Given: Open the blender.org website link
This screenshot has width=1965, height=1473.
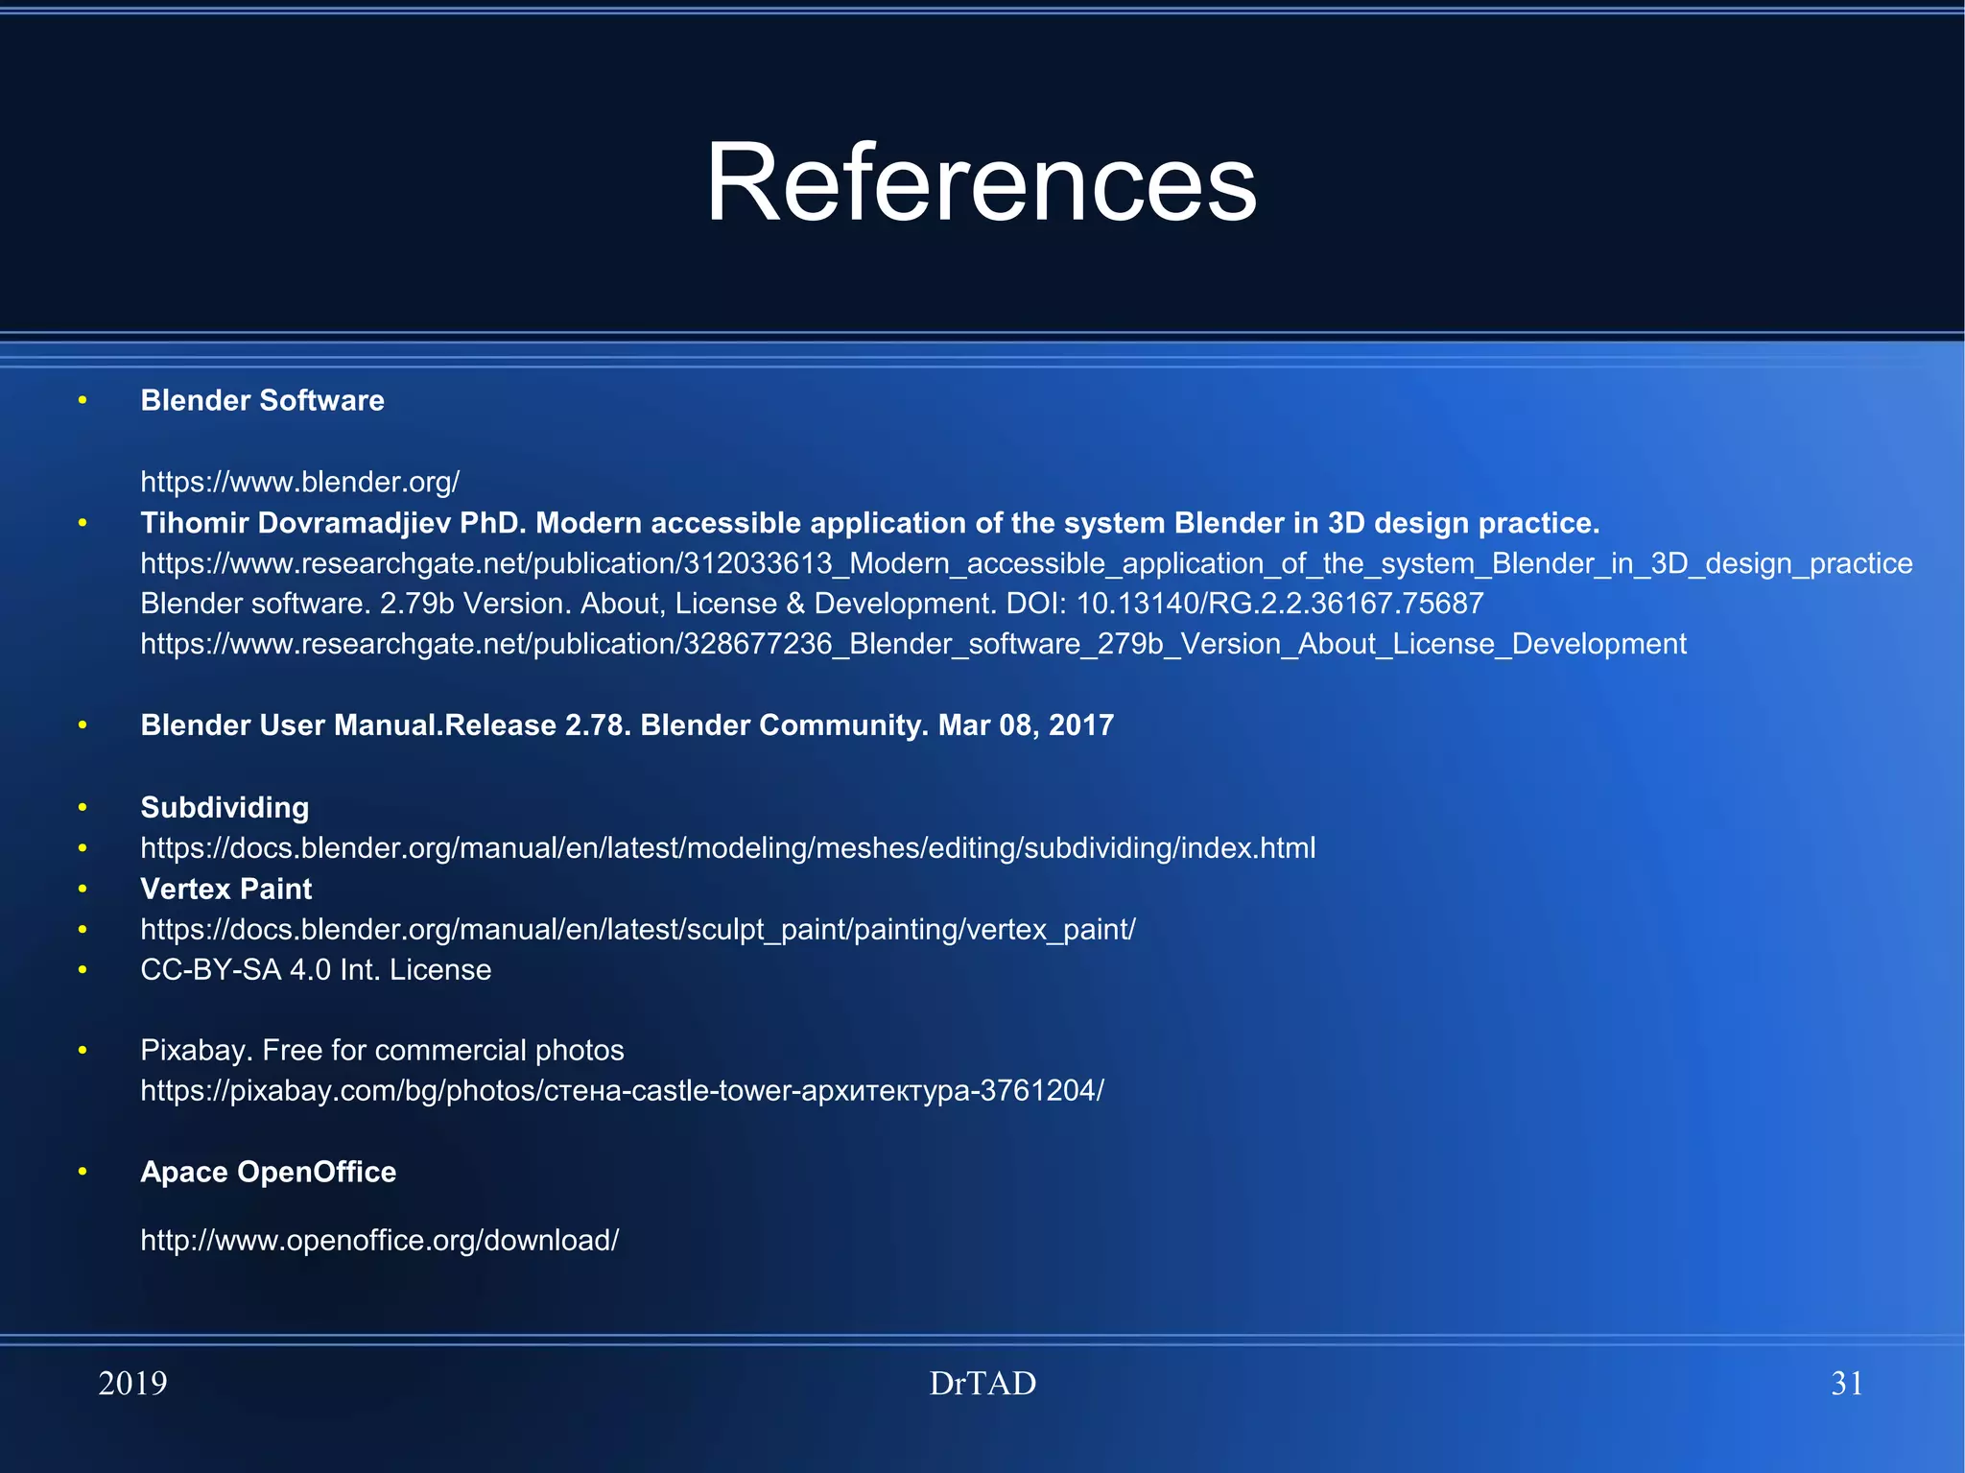Looking at the screenshot, I should point(299,482).
